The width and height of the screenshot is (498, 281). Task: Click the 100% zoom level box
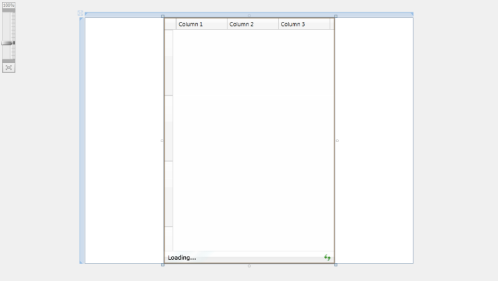pyautogui.click(x=9, y=5)
